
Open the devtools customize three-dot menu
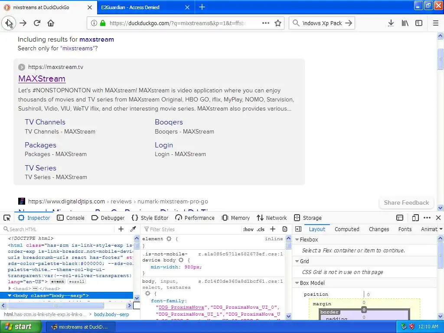tap(427, 218)
